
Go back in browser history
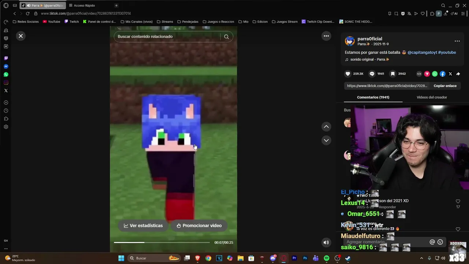15,14
